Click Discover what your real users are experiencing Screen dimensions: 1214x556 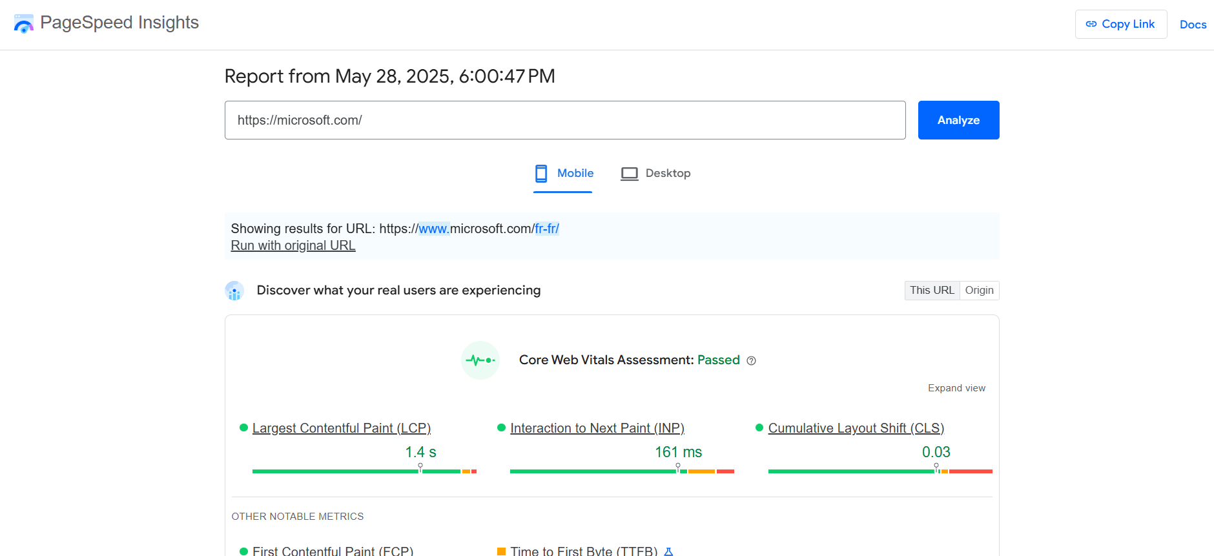coord(399,291)
